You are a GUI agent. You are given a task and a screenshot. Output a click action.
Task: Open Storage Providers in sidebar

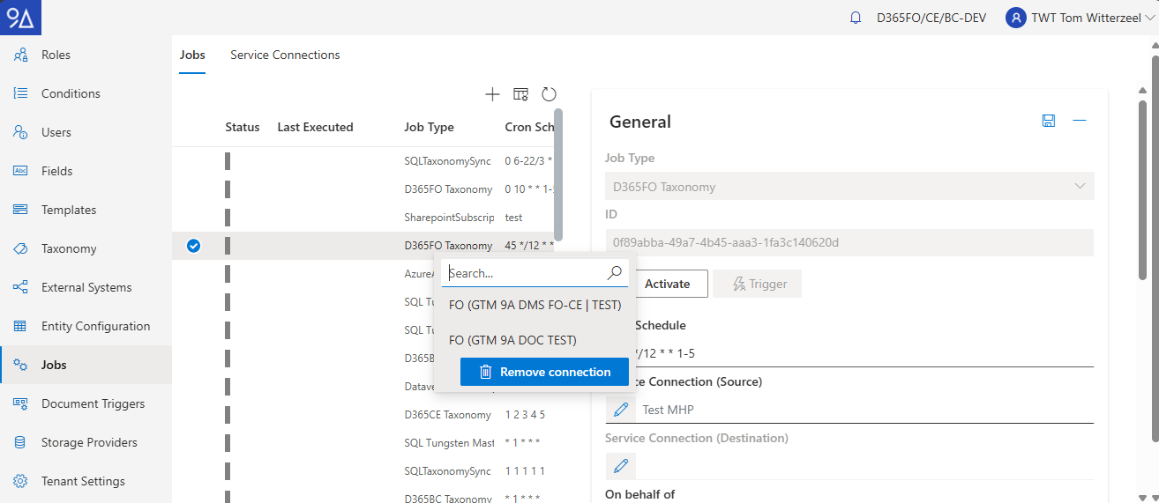coord(86,442)
